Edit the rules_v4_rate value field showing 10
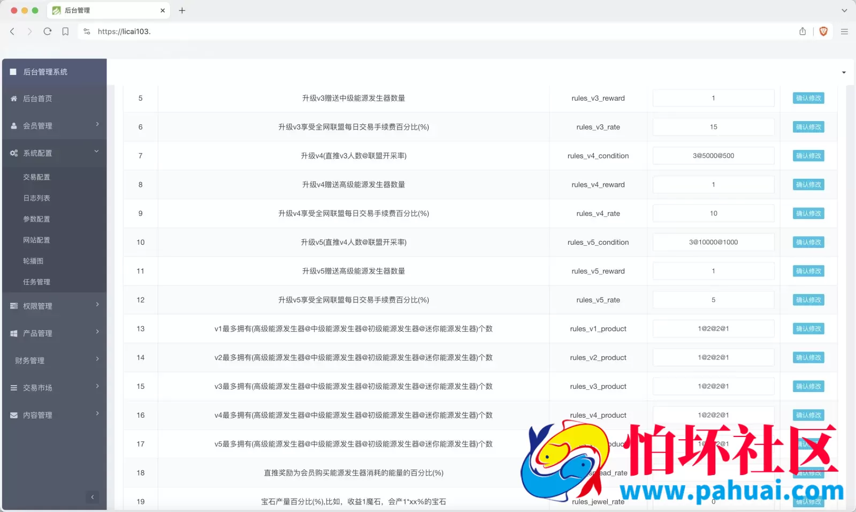 click(713, 214)
